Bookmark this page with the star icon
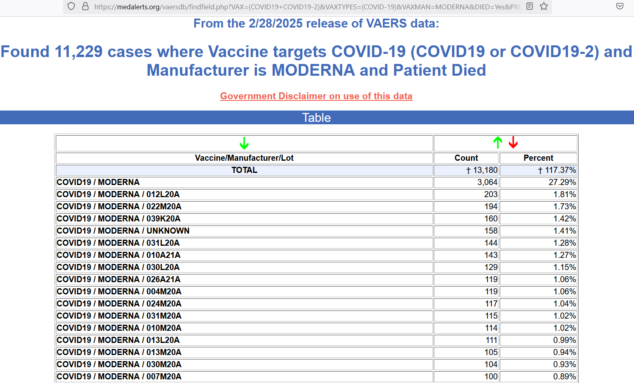The width and height of the screenshot is (634, 383). (544, 6)
